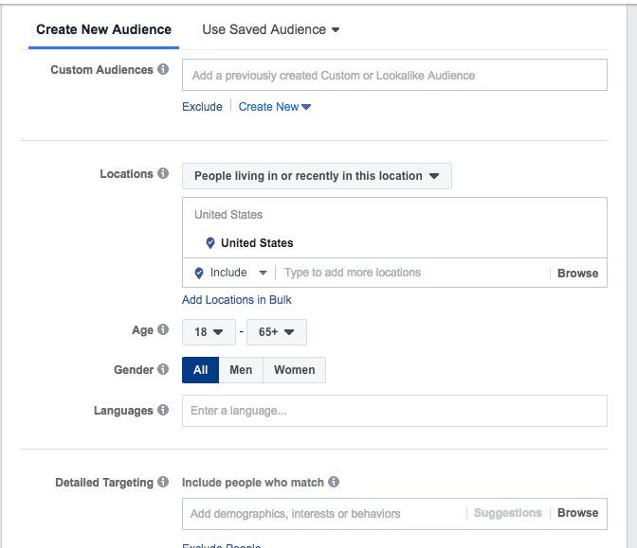637x548 pixels.
Task: Click pin icon beside Include dropdown
Action: point(199,273)
